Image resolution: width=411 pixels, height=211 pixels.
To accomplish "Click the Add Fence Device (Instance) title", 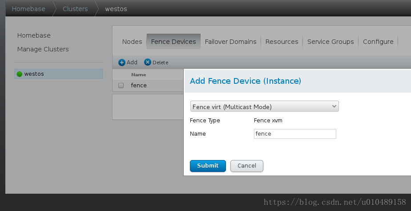I will point(246,81).
